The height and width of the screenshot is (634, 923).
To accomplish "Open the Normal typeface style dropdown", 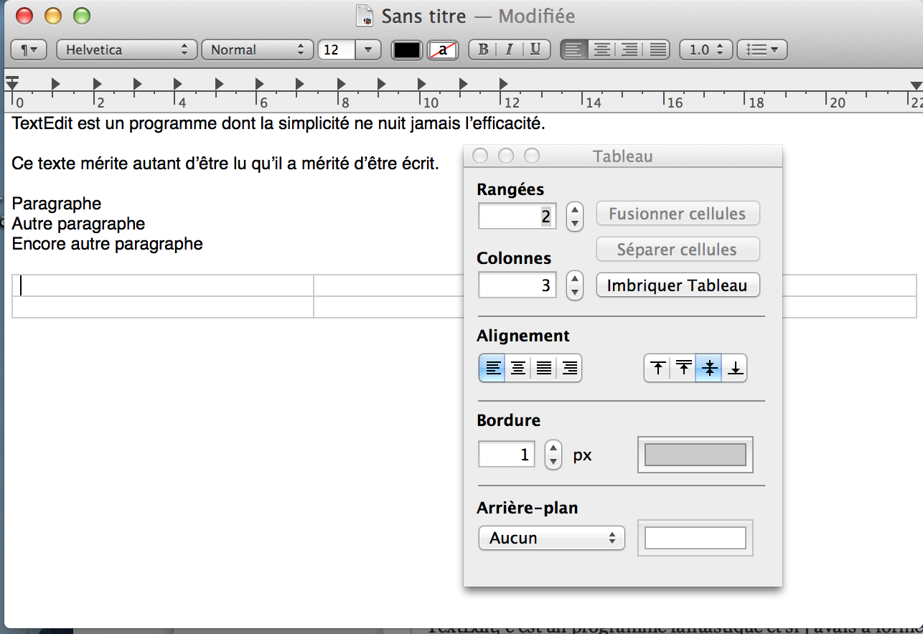I will tap(258, 49).
